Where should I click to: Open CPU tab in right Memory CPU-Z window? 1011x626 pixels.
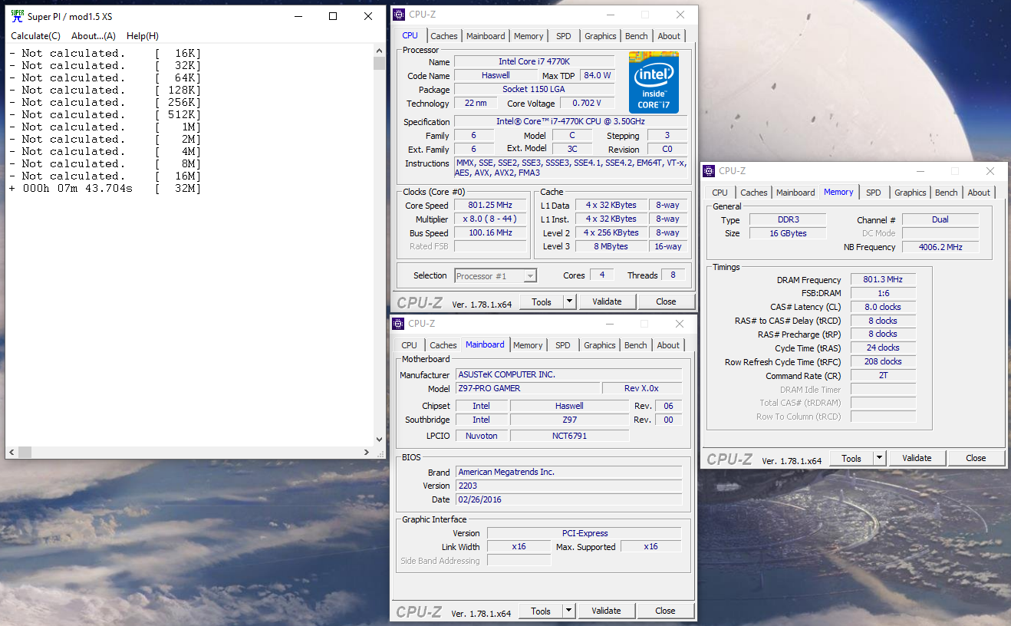[x=720, y=193]
